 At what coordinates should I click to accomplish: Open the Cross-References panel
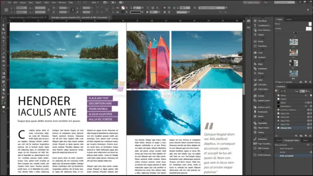tap(262, 30)
